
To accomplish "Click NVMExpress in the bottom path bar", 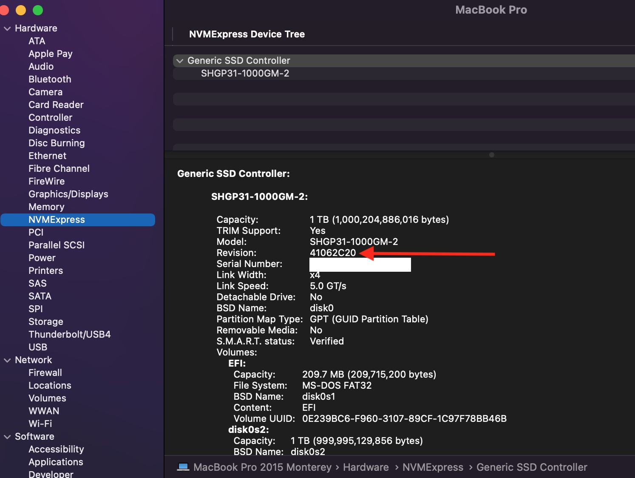I will [433, 467].
